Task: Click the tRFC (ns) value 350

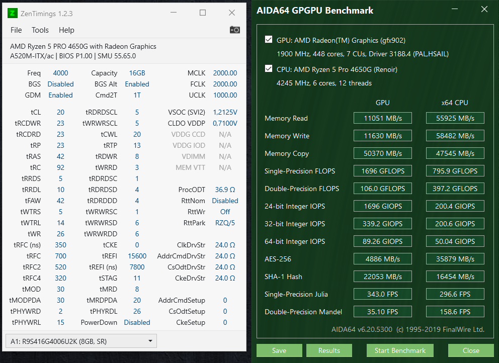Action: (x=60, y=245)
